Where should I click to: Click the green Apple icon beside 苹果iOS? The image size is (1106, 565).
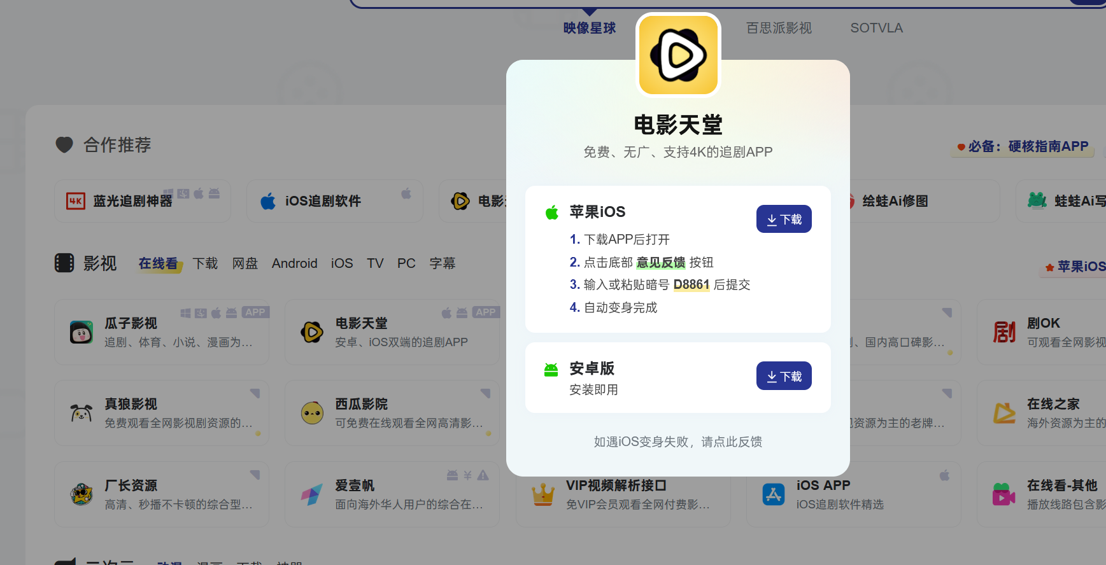click(552, 212)
